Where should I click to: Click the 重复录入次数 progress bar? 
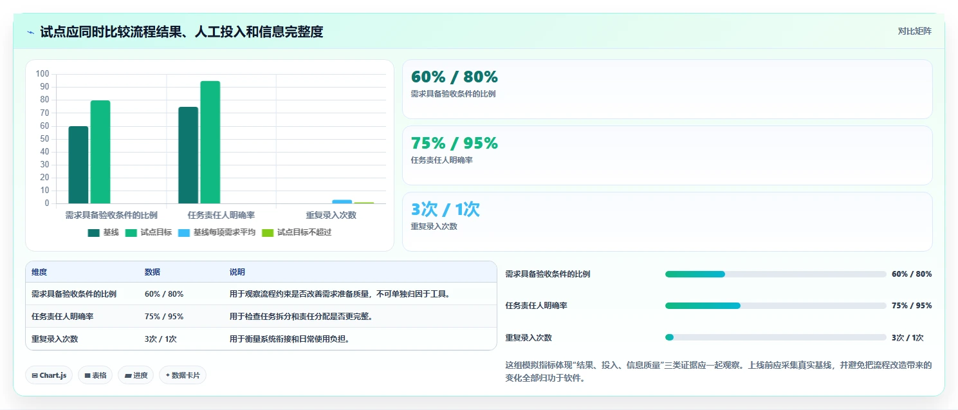pyautogui.click(x=775, y=337)
